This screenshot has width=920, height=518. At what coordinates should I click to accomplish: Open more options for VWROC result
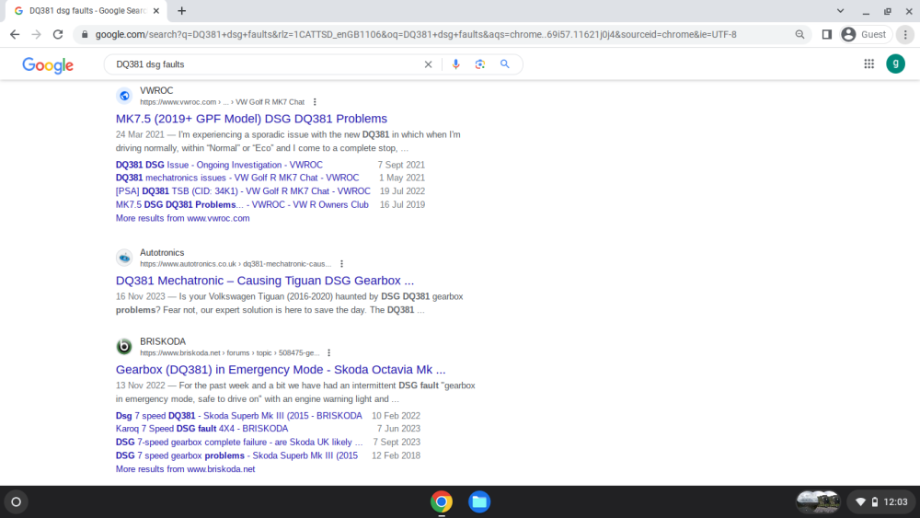click(x=315, y=102)
